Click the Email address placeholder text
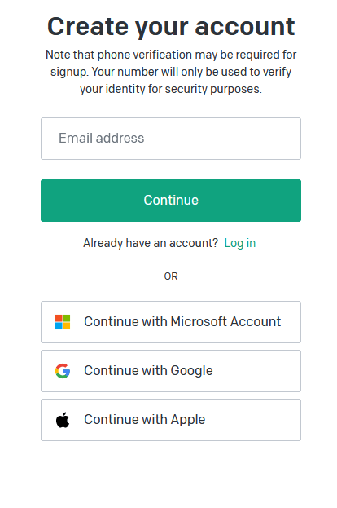This screenshot has height=508, width=337. point(102,139)
